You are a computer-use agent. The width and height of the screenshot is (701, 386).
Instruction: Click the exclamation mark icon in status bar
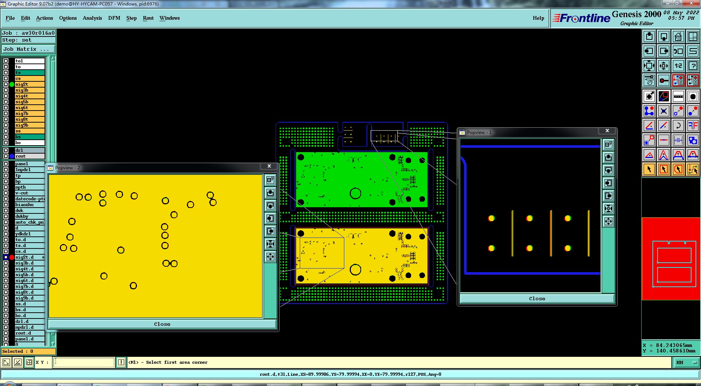tap(121, 362)
